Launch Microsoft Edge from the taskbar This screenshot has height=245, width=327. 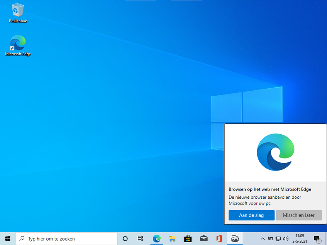pos(156,239)
